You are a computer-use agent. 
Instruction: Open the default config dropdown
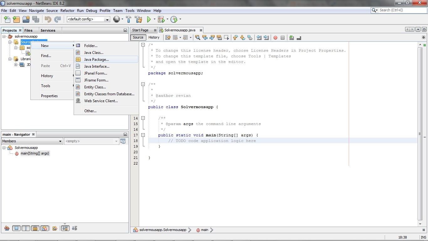click(107, 19)
